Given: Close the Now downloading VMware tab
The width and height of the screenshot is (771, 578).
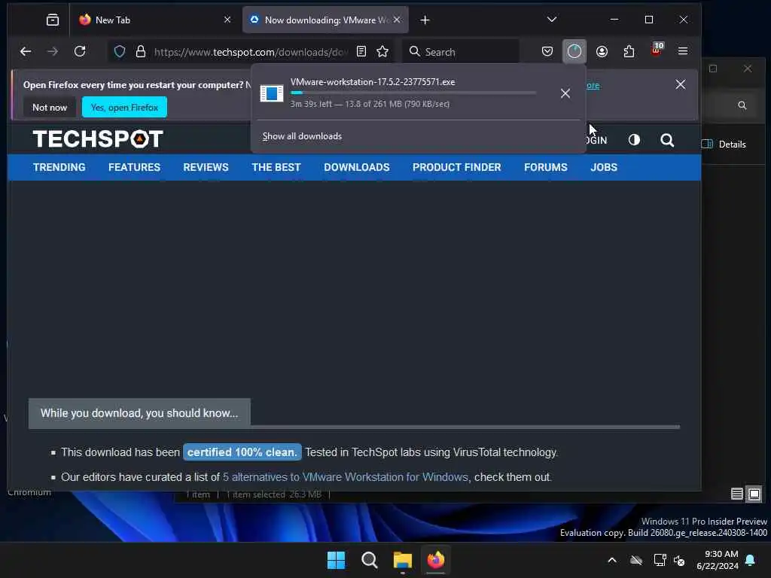Looking at the screenshot, I should (x=397, y=20).
